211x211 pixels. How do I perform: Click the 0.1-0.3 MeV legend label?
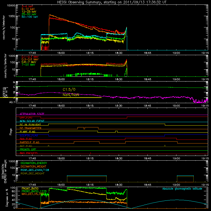pos(30,57)
